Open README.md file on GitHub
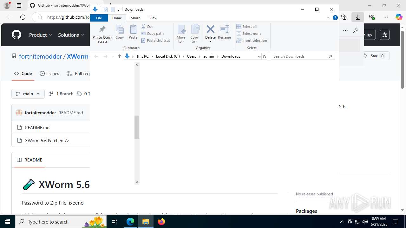 (37, 128)
